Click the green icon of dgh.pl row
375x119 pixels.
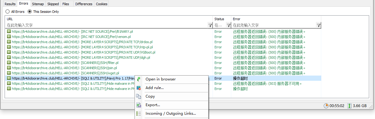point(9,58)
